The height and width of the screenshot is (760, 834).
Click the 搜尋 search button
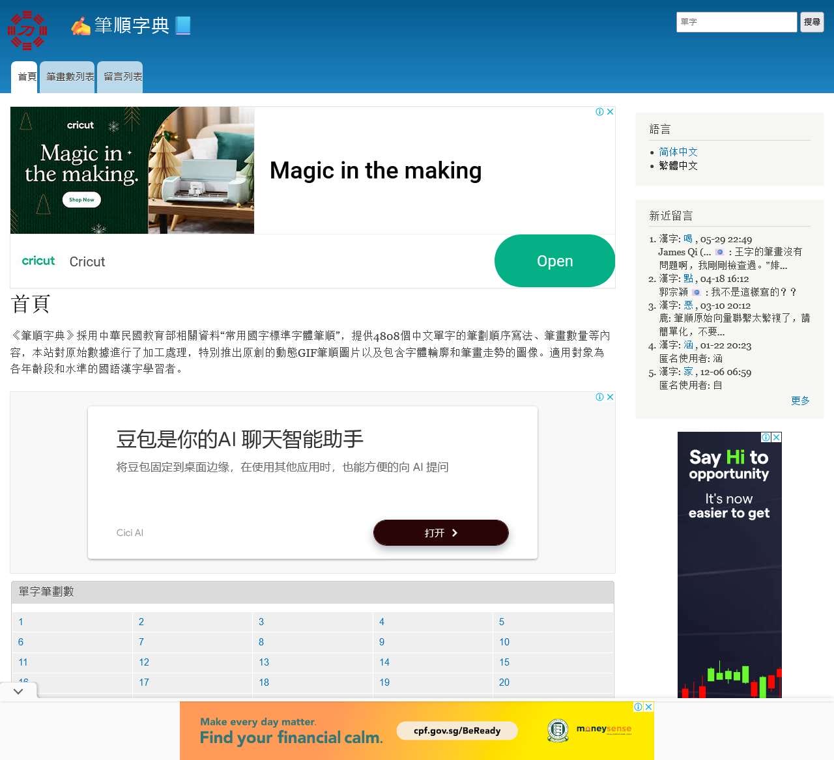click(x=812, y=22)
